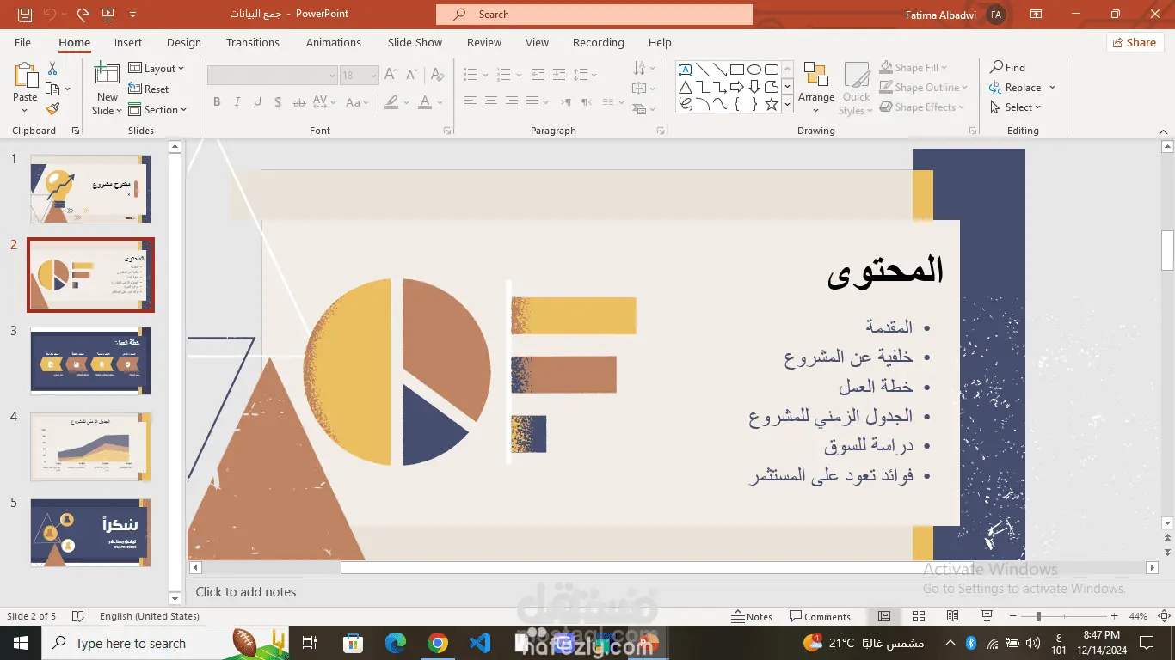Image resolution: width=1175 pixels, height=660 pixels.
Task: Save the presentation with the floppy disk icon
Action: click(x=25, y=15)
